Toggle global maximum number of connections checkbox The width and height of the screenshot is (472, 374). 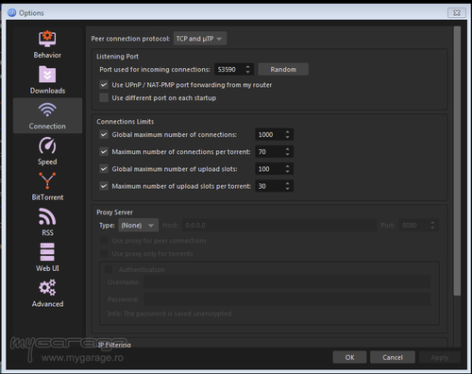coord(104,134)
